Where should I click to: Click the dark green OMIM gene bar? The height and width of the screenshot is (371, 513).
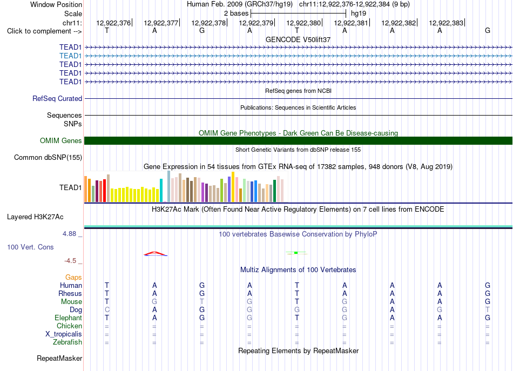(298, 141)
